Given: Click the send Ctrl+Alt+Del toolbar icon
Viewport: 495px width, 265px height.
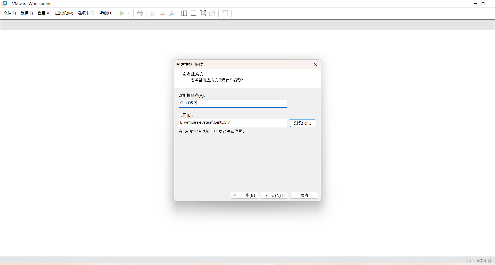Looking at the screenshot, I should click(x=140, y=13).
